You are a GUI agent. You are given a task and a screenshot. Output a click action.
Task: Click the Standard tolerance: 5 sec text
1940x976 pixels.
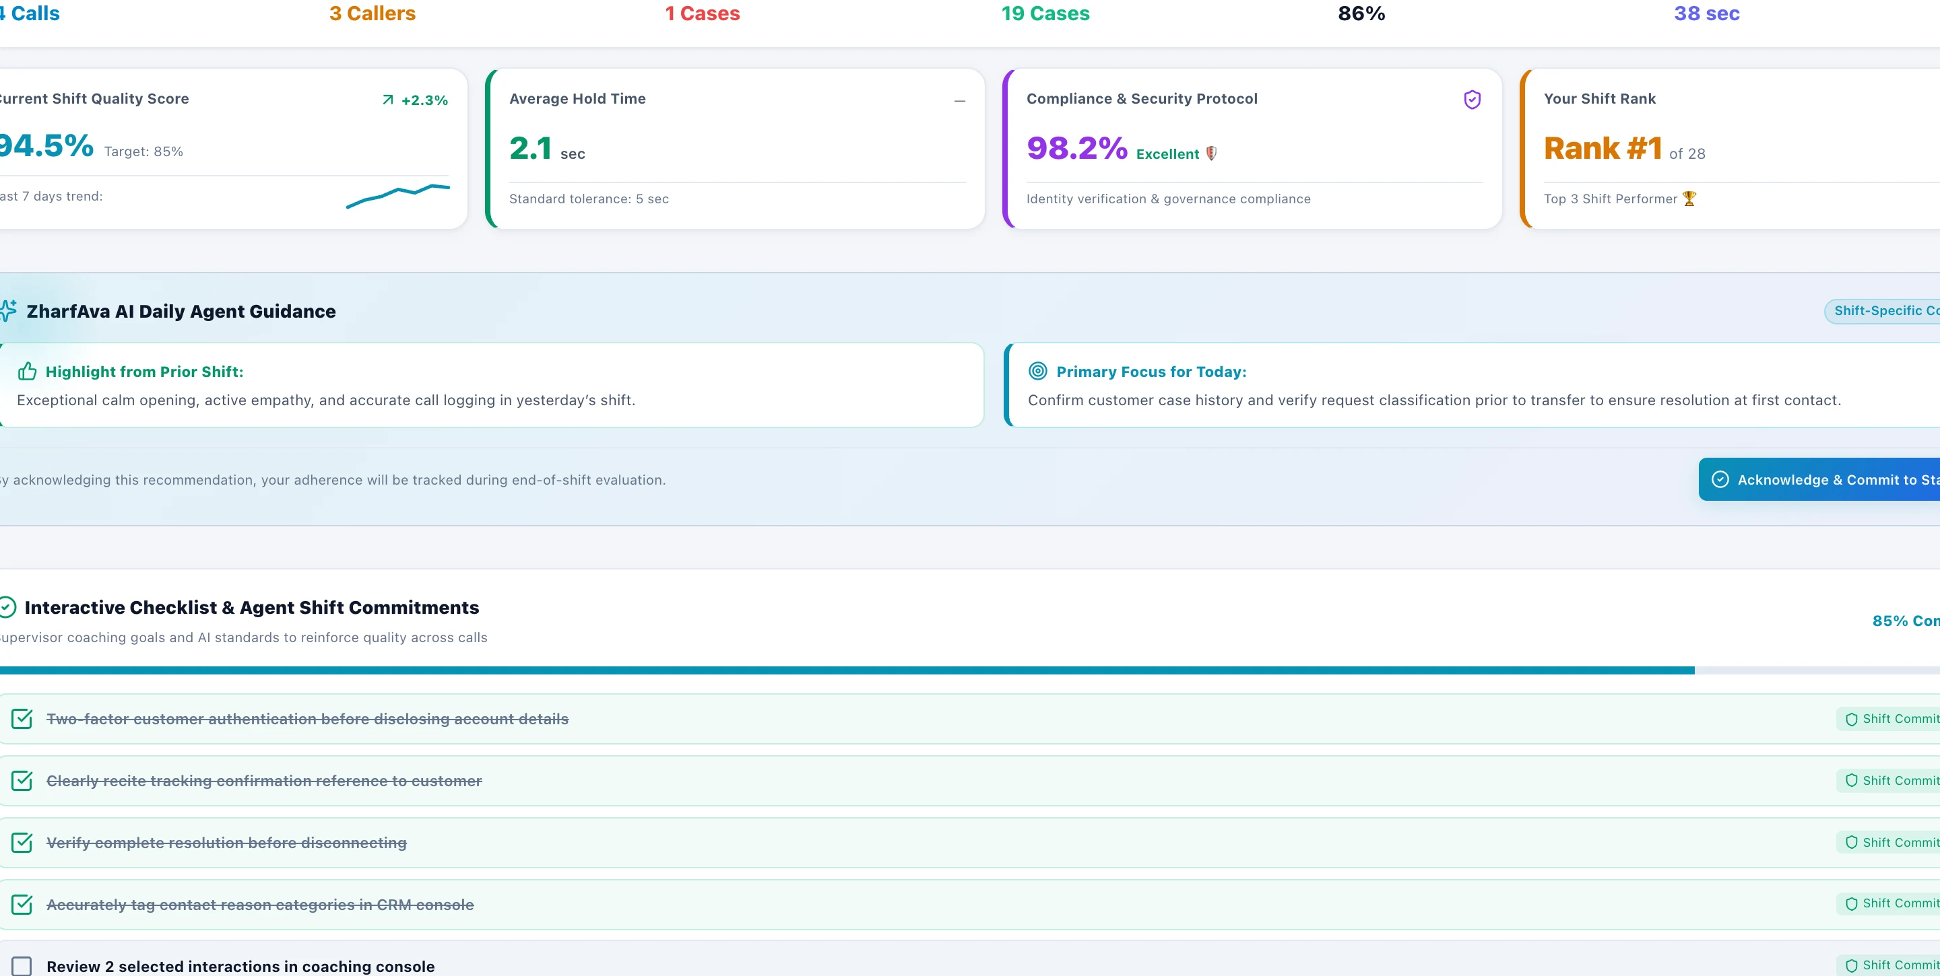(x=589, y=199)
